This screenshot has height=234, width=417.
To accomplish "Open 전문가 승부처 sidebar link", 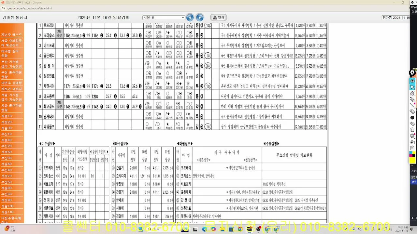I will point(12,89).
